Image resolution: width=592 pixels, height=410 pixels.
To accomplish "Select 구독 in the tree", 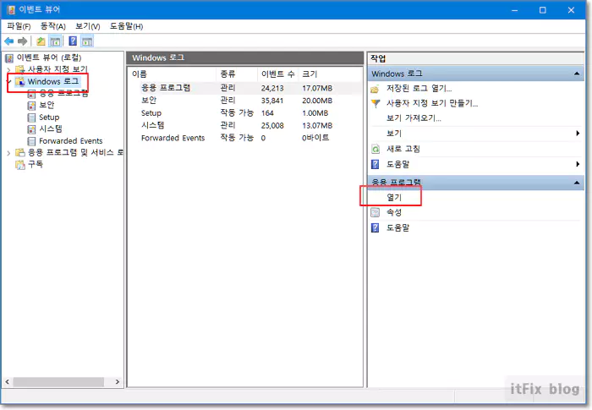I will point(36,164).
